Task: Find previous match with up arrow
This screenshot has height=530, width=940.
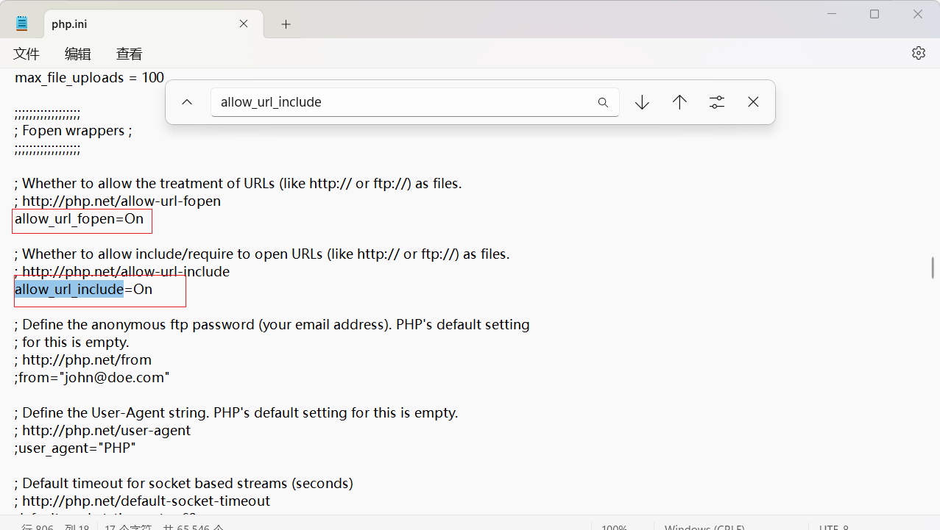Action: pyautogui.click(x=679, y=102)
